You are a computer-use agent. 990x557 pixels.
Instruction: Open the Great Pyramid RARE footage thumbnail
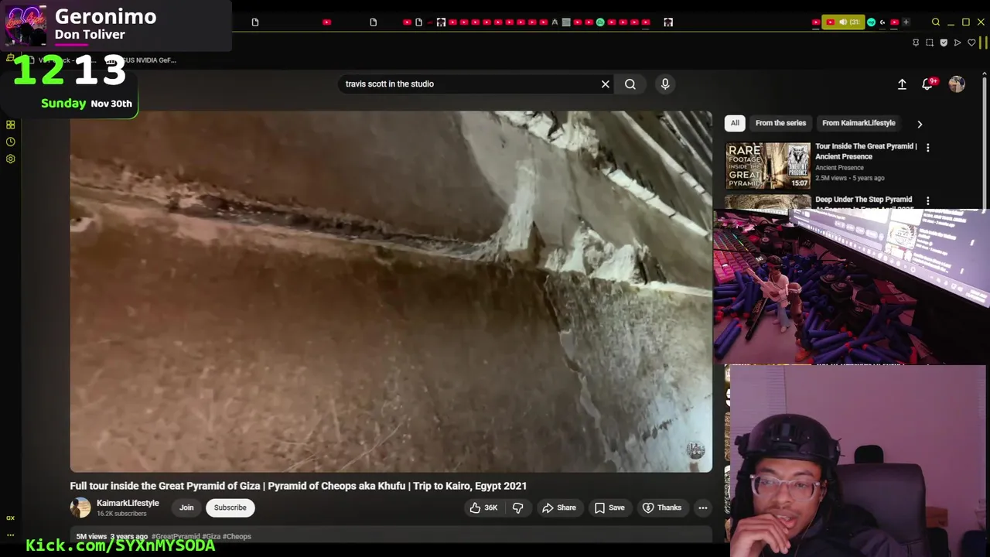[x=767, y=166]
